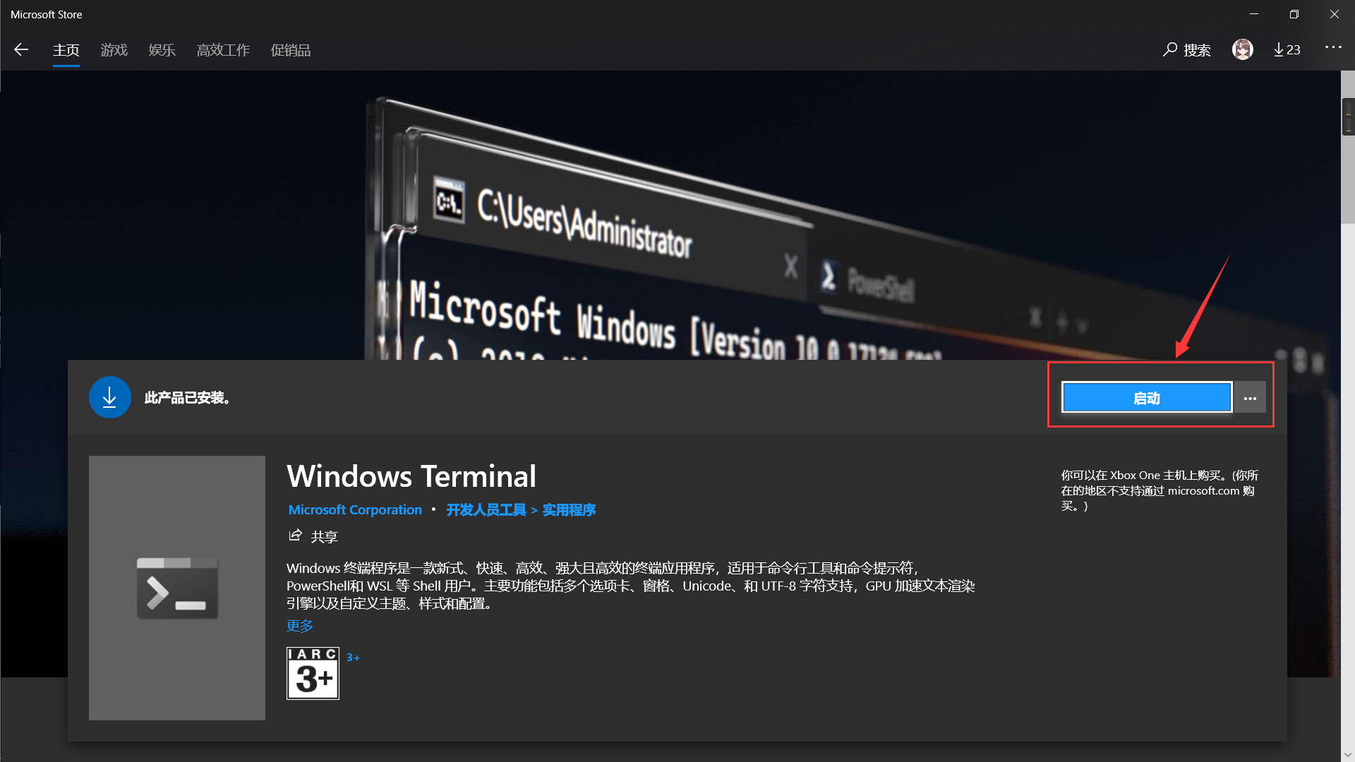
Task: Click the Windows Terminal app logo
Action: (x=177, y=588)
